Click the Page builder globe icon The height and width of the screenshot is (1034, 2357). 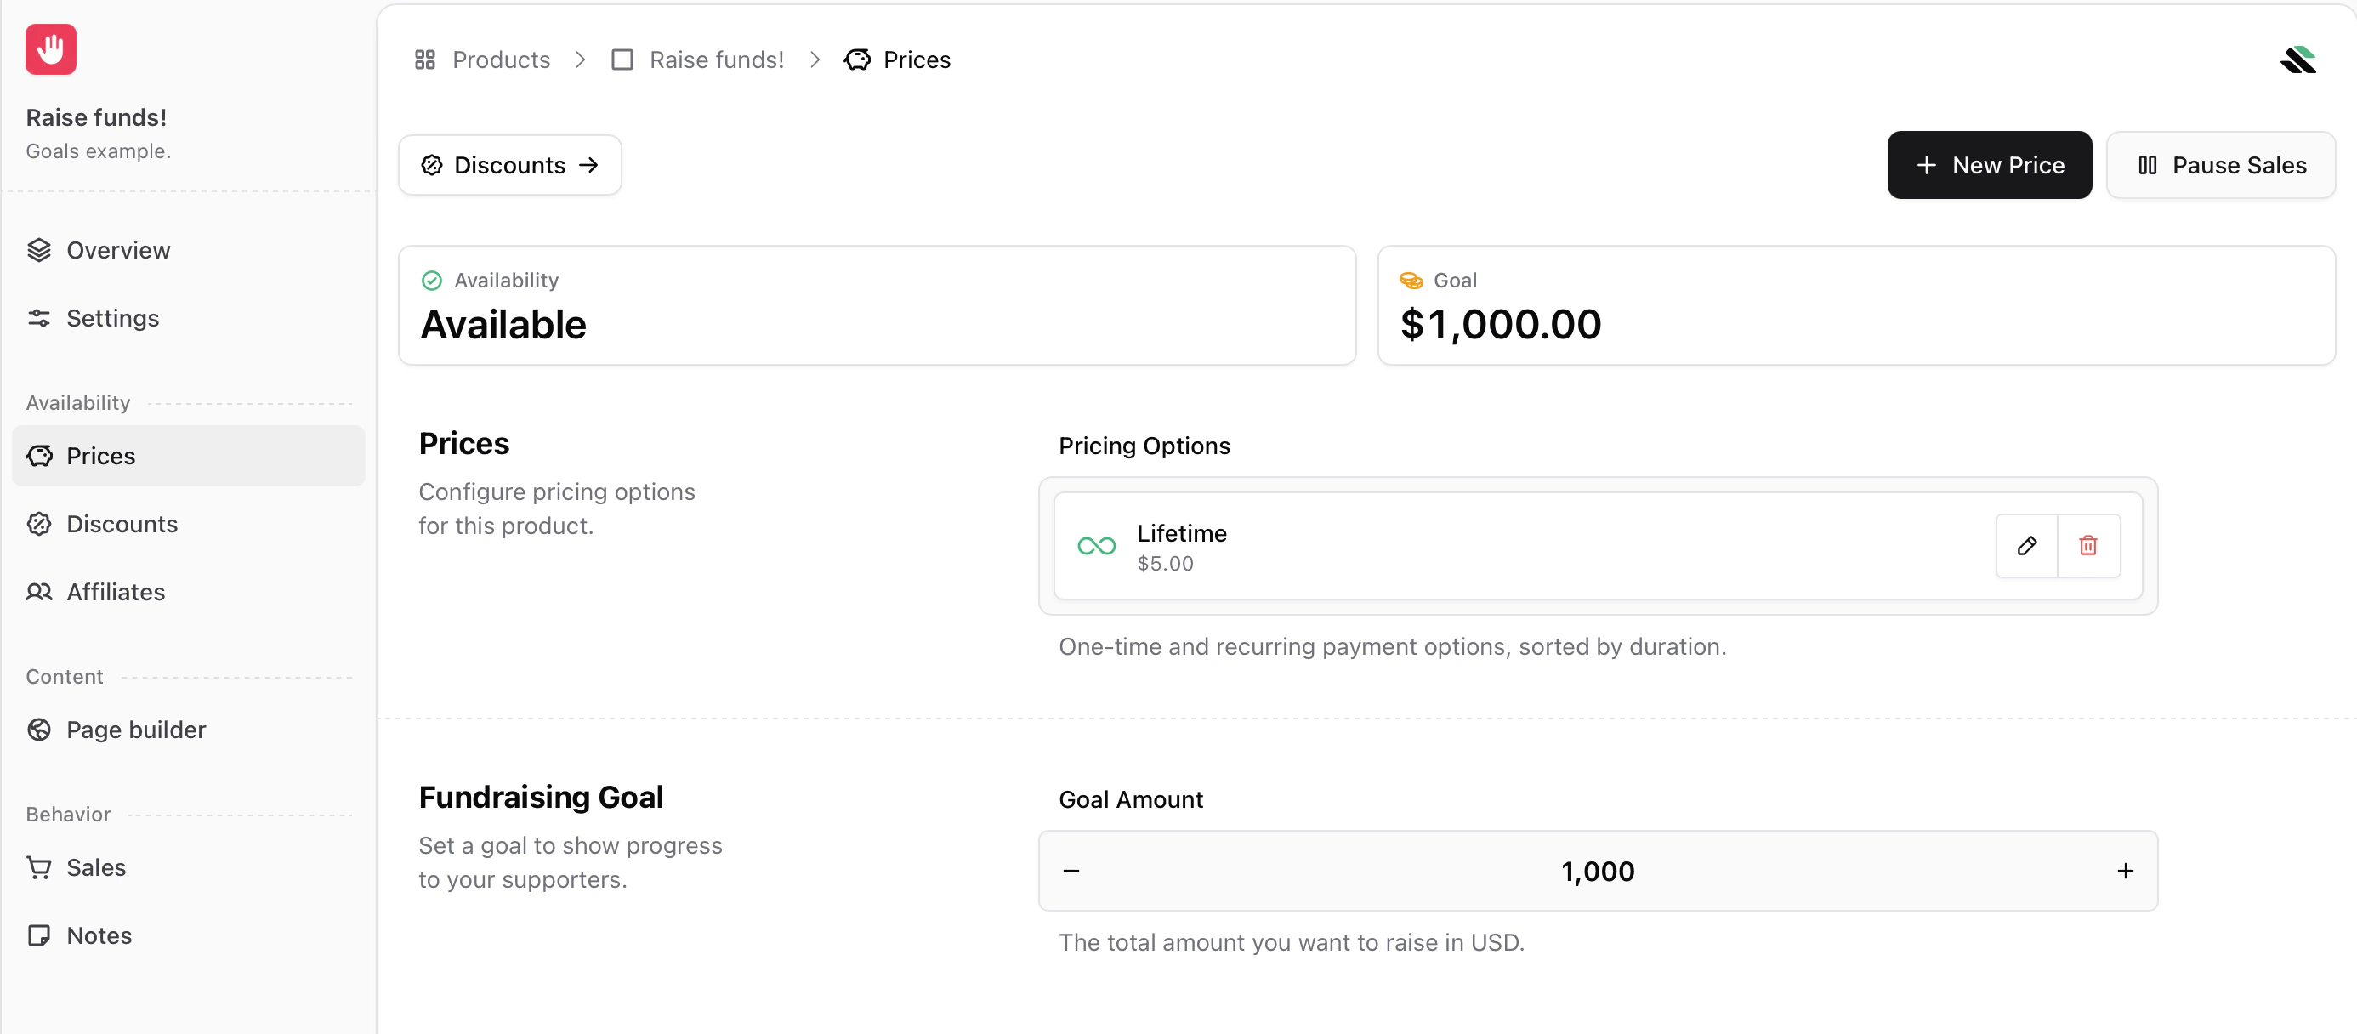[39, 730]
